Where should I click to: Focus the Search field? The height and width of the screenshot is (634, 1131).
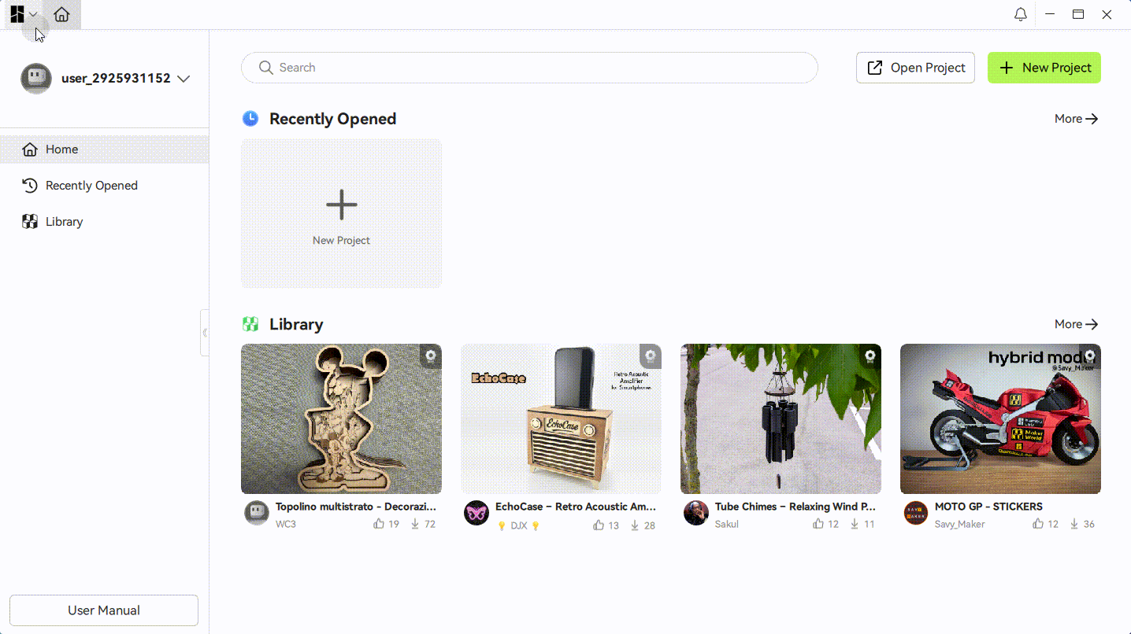529,68
